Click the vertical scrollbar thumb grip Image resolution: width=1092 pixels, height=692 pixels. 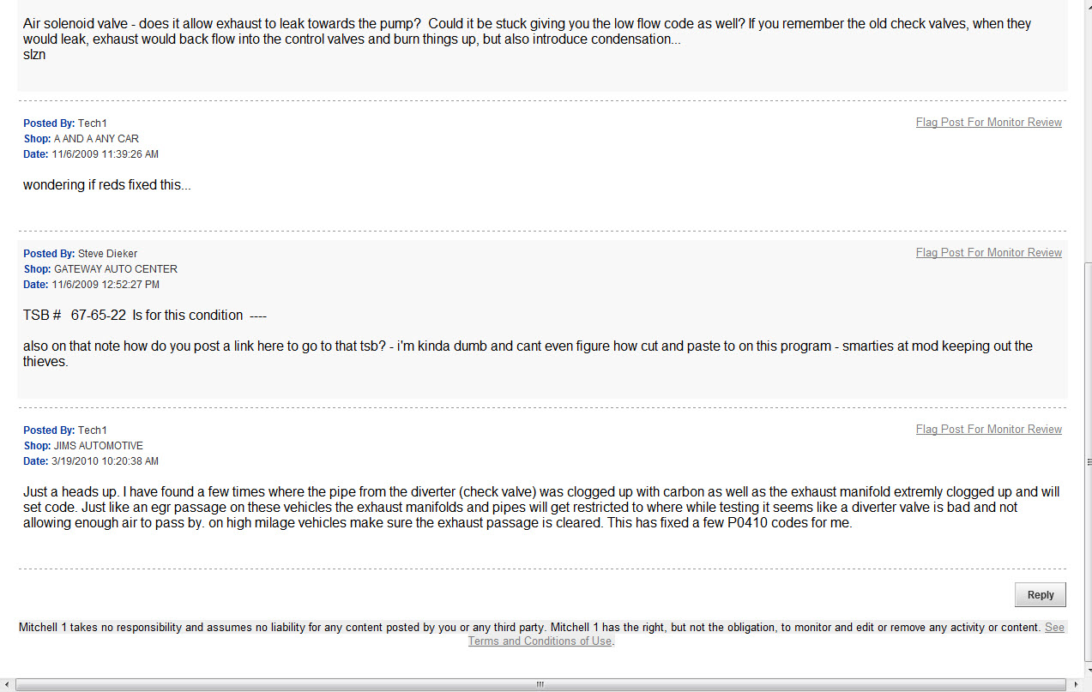click(1085, 461)
